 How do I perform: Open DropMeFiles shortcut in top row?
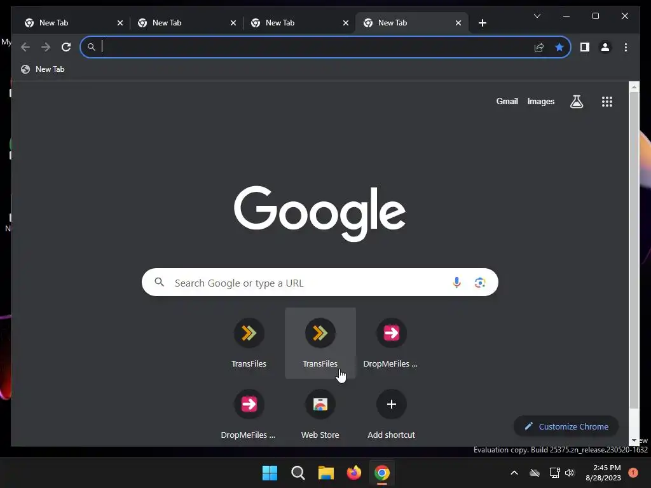[x=391, y=342]
